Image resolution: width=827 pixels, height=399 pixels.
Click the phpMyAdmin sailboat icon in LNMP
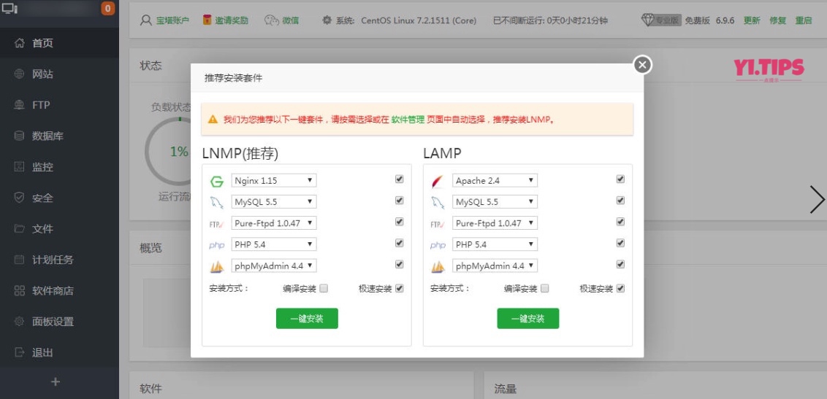217,267
